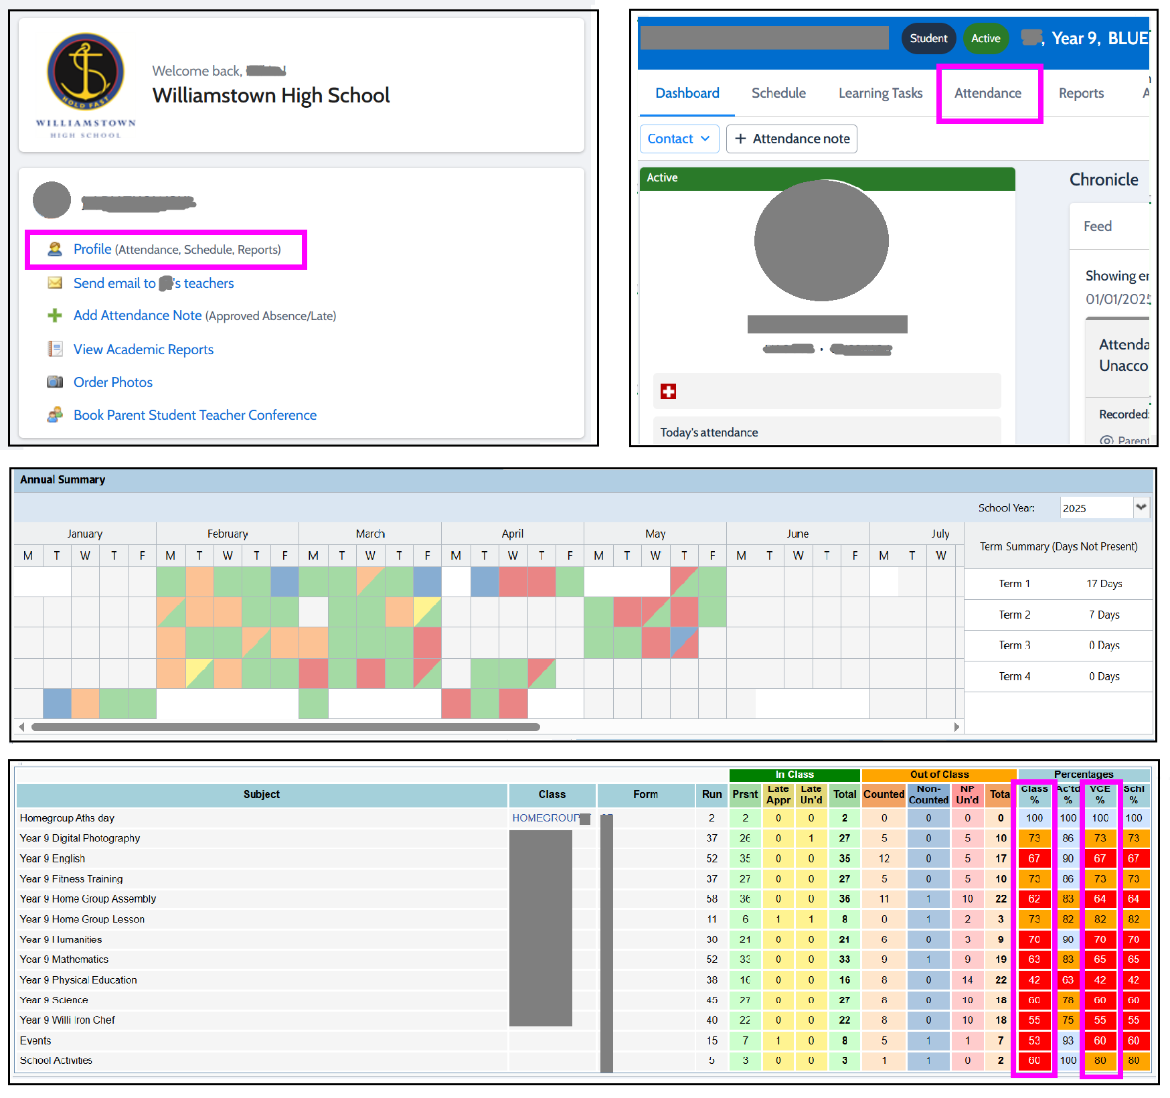
Task: Click the horizontal calendar scrollbar
Action: point(285,727)
